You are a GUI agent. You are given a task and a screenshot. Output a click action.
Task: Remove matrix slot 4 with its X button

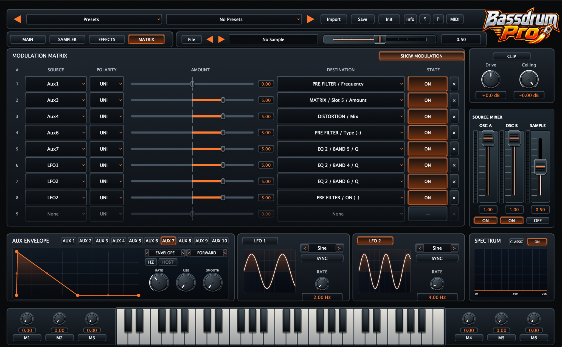click(x=454, y=133)
